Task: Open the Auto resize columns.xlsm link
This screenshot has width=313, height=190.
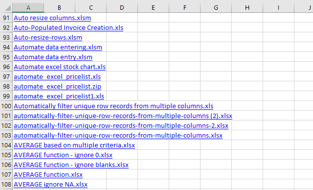Action: pyautogui.click(x=52, y=18)
